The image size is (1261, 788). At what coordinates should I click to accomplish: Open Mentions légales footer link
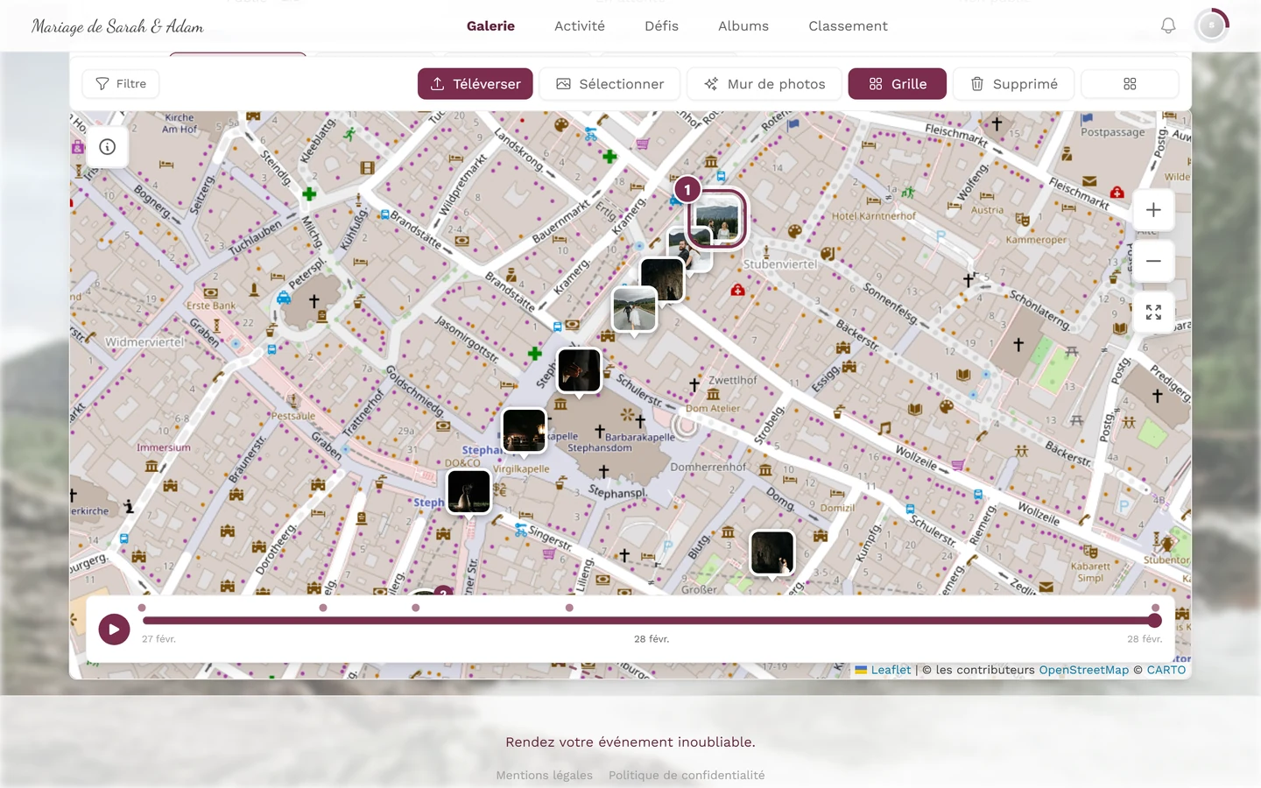(544, 775)
